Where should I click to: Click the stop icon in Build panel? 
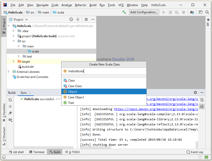[x=10, y=106]
